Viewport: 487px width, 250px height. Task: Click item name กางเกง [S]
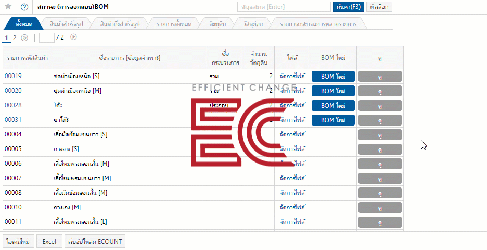[x=66, y=149]
